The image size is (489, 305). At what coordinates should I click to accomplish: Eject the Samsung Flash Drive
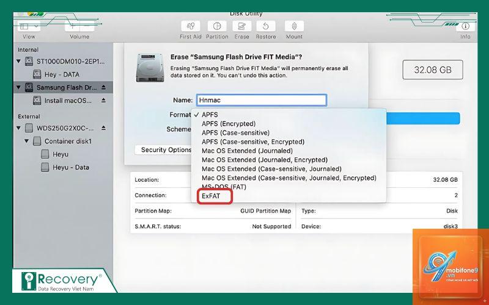click(x=103, y=87)
